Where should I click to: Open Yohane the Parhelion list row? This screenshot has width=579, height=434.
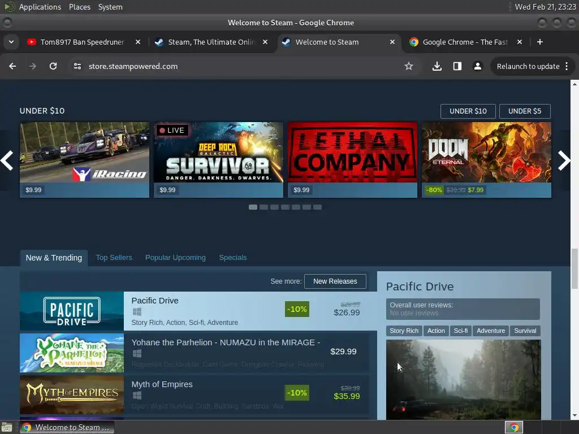195,353
